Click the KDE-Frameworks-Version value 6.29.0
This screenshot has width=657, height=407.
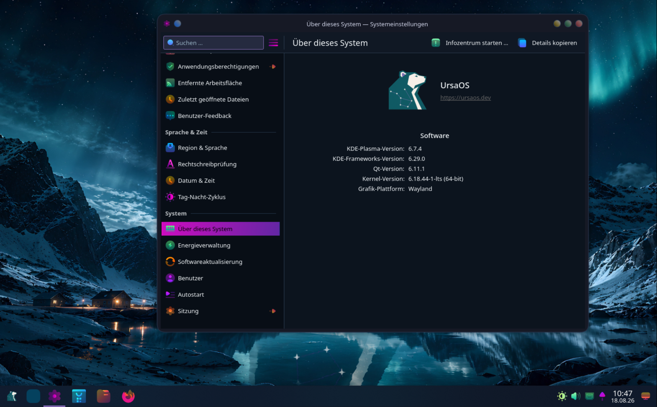416,159
